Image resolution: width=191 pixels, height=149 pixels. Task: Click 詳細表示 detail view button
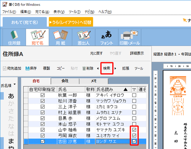tap(137, 53)
